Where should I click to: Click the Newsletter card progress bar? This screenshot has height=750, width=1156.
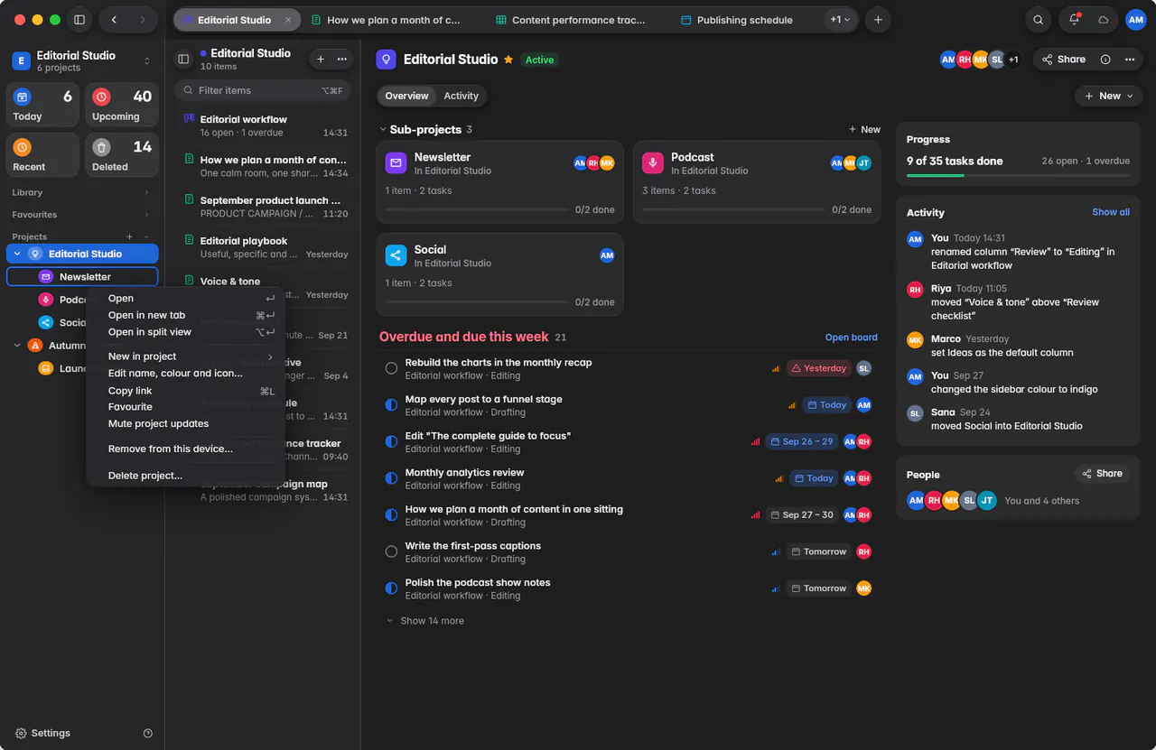click(477, 209)
